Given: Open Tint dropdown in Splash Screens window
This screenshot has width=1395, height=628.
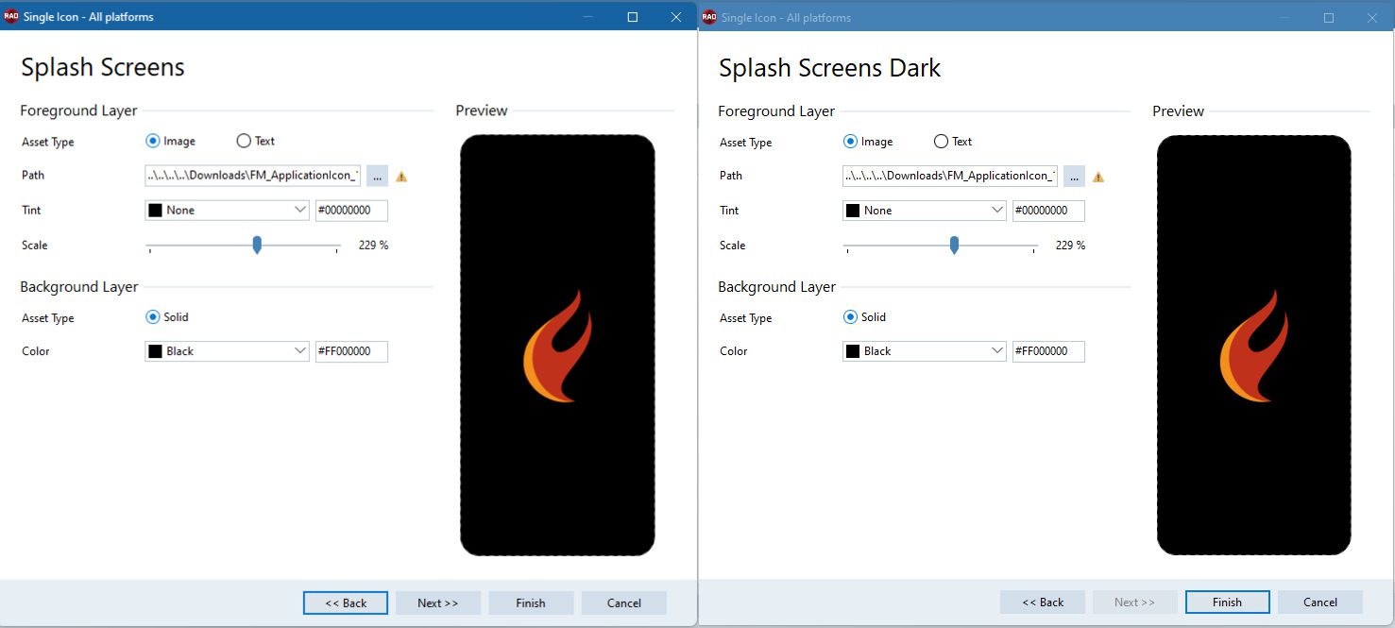Looking at the screenshot, I should click(x=227, y=210).
